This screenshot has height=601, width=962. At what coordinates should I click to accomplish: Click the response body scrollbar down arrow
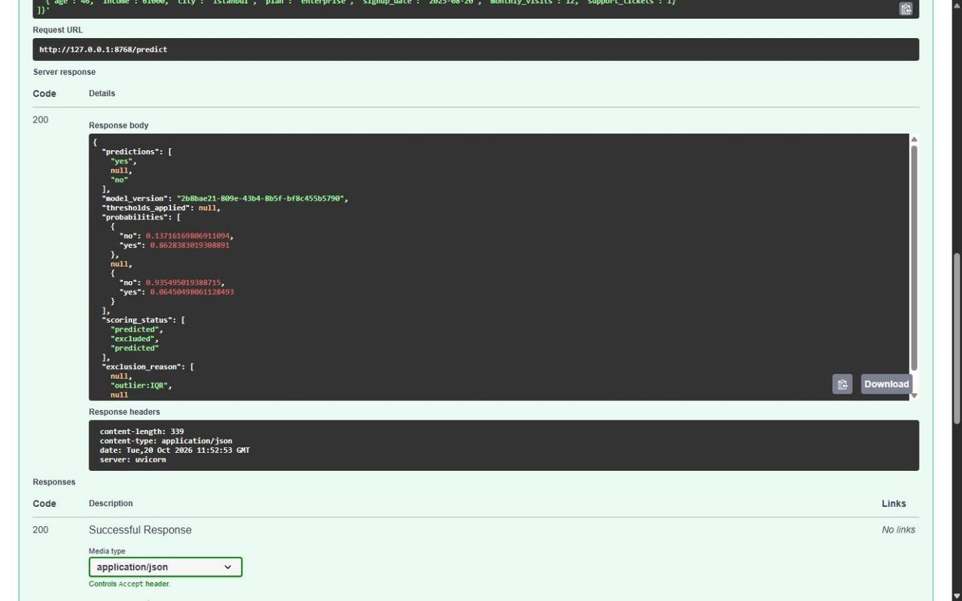pyautogui.click(x=914, y=395)
